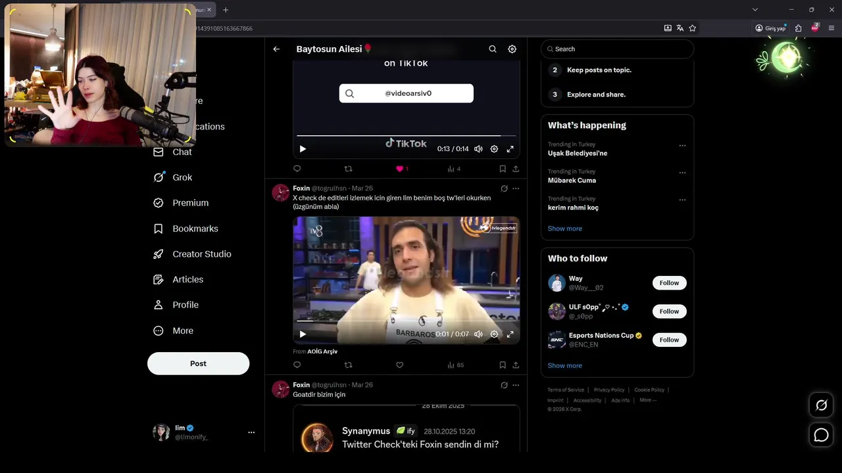The image size is (842, 473).
Task: Open the floating Grok button
Action: tap(822, 405)
